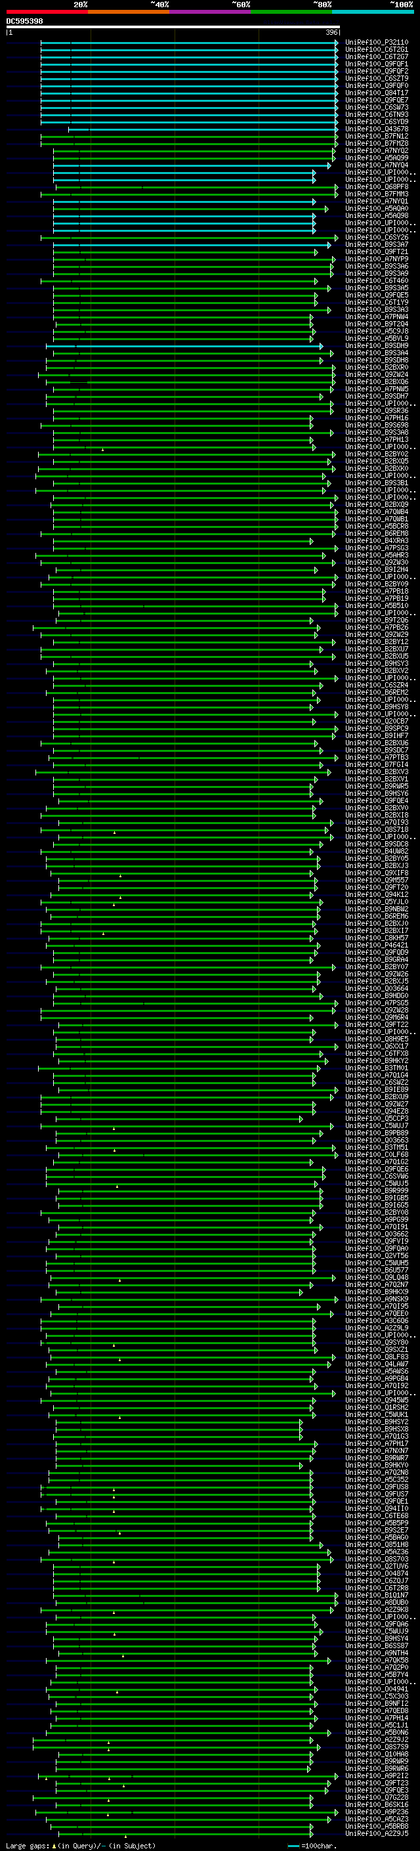The image size is (420, 1851).
Task: Select the UniRef100_Q9LQ48 label
Action: pos(376,1277)
